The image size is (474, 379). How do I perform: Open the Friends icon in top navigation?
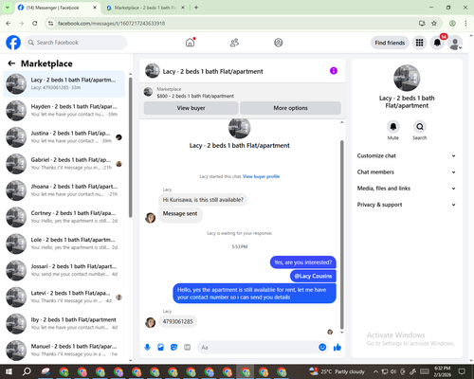[234, 43]
